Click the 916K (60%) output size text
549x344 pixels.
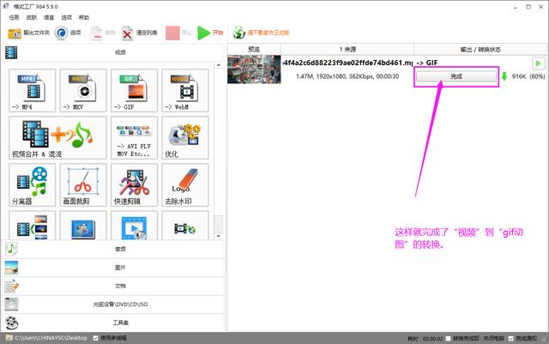(528, 76)
